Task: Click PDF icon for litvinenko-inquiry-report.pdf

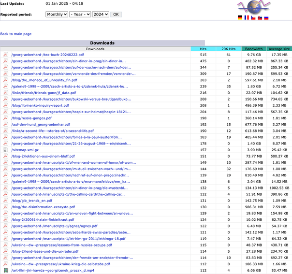Action: pos(6,105)
